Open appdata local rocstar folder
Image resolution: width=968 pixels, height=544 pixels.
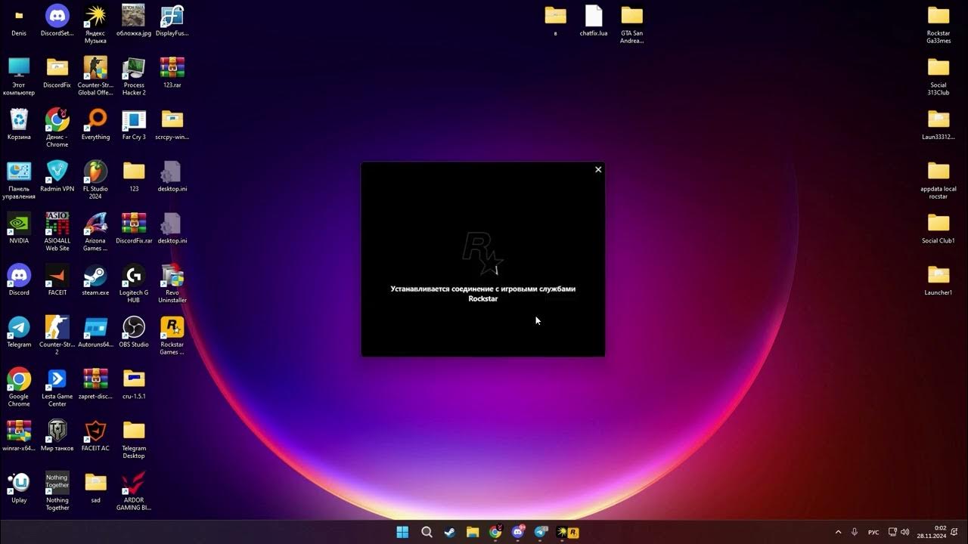tap(939, 179)
